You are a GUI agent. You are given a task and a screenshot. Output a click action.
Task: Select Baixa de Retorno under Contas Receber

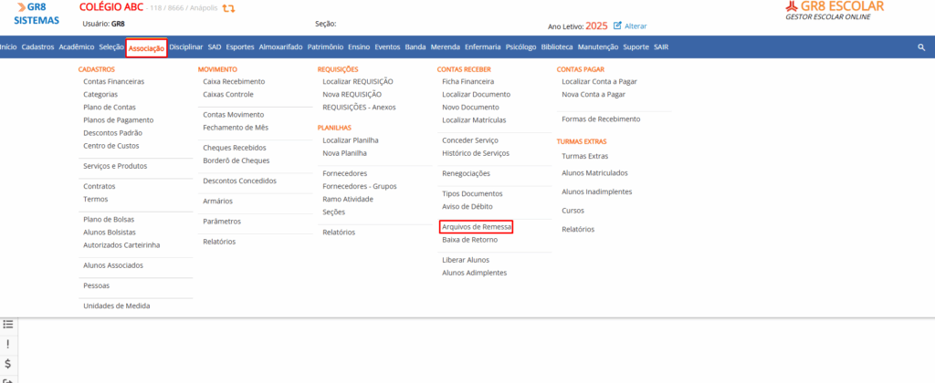(x=469, y=240)
